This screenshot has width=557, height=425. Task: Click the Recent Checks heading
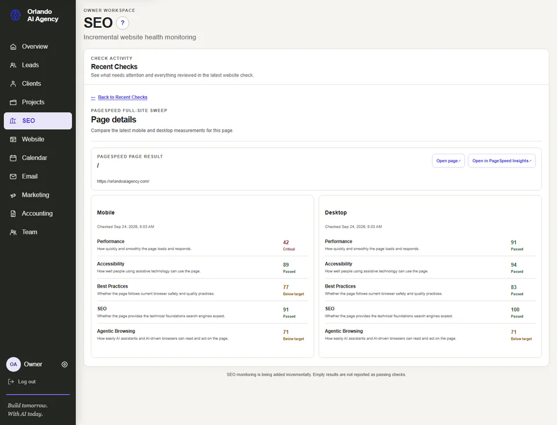pyautogui.click(x=114, y=67)
